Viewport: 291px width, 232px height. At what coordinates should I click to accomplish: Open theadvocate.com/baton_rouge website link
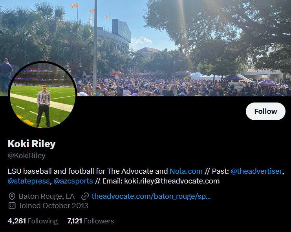151,196
